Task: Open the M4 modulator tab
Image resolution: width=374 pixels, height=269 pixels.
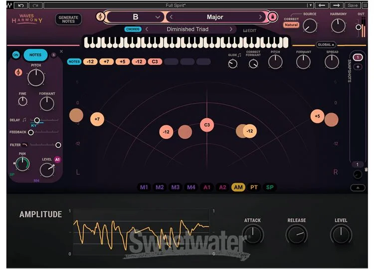Action: coord(191,187)
